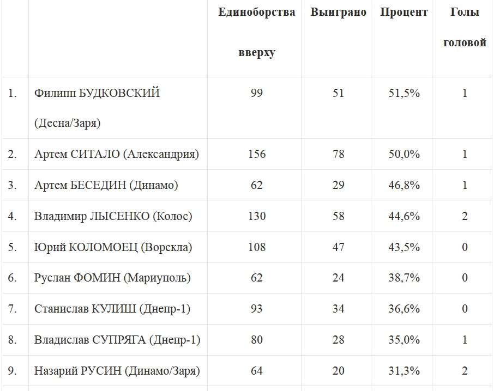Click the "Процент" column header

tap(403, 13)
